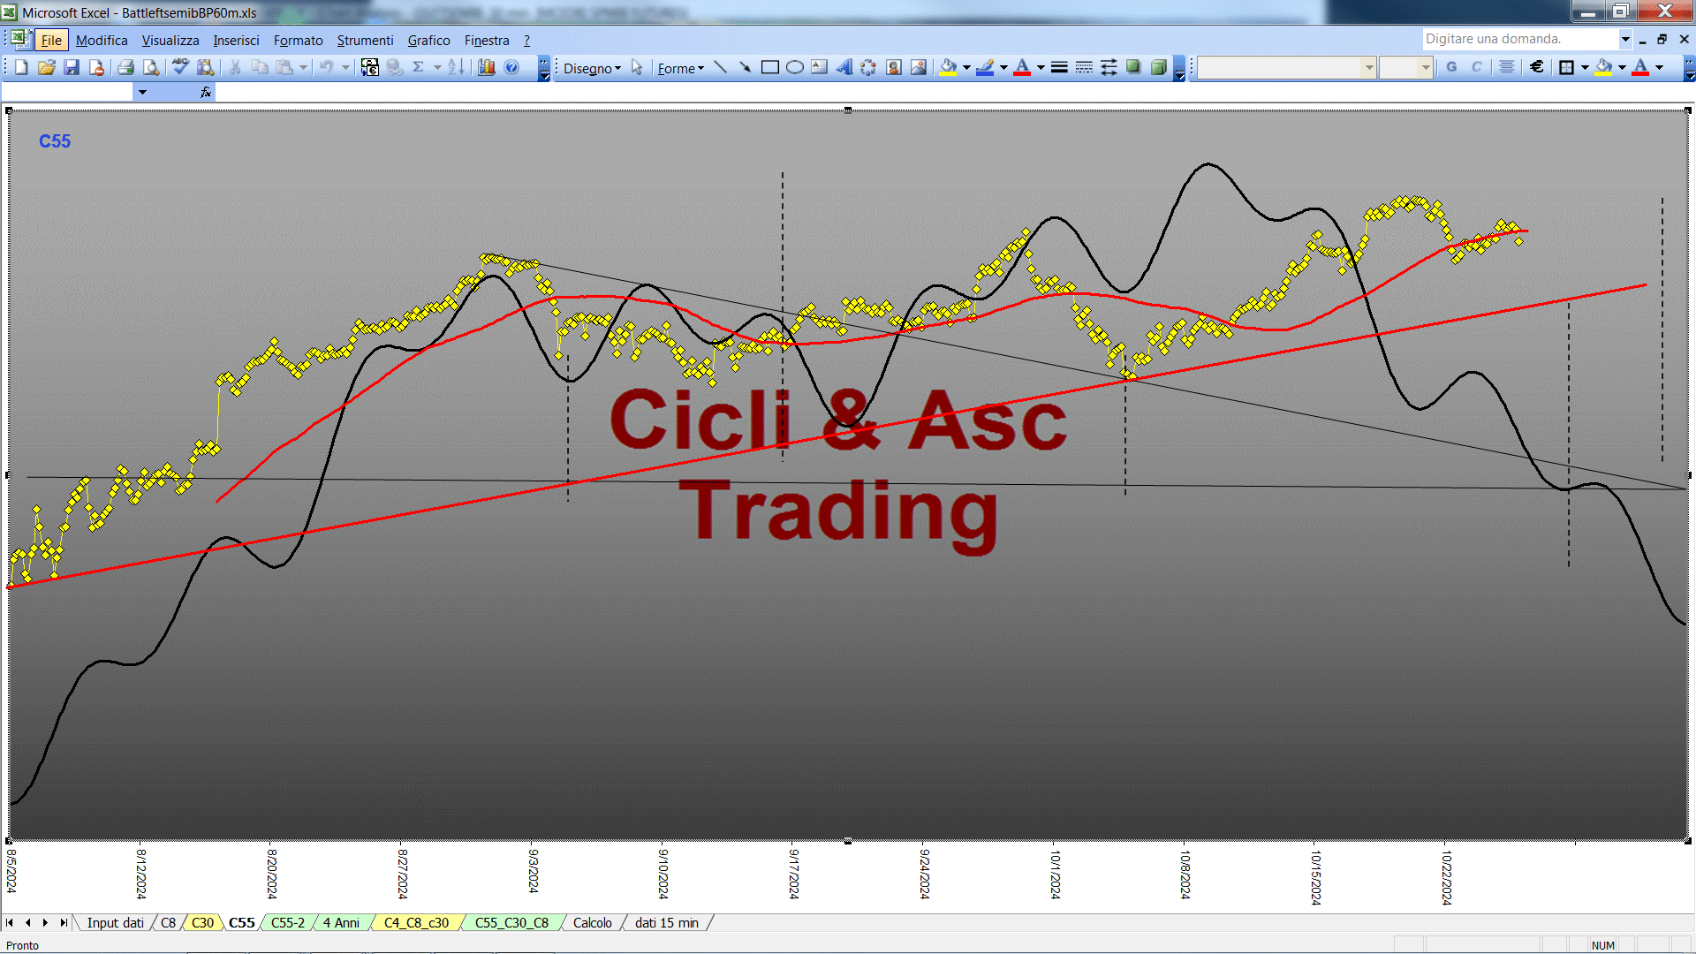Image resolution: width=1696 pixels, height=954 pixels.
Task: Insert a diagram or org chart
Action: [x=868, y=67]
